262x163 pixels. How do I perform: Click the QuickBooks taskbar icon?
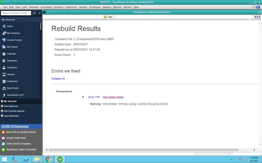click(60, 159)
